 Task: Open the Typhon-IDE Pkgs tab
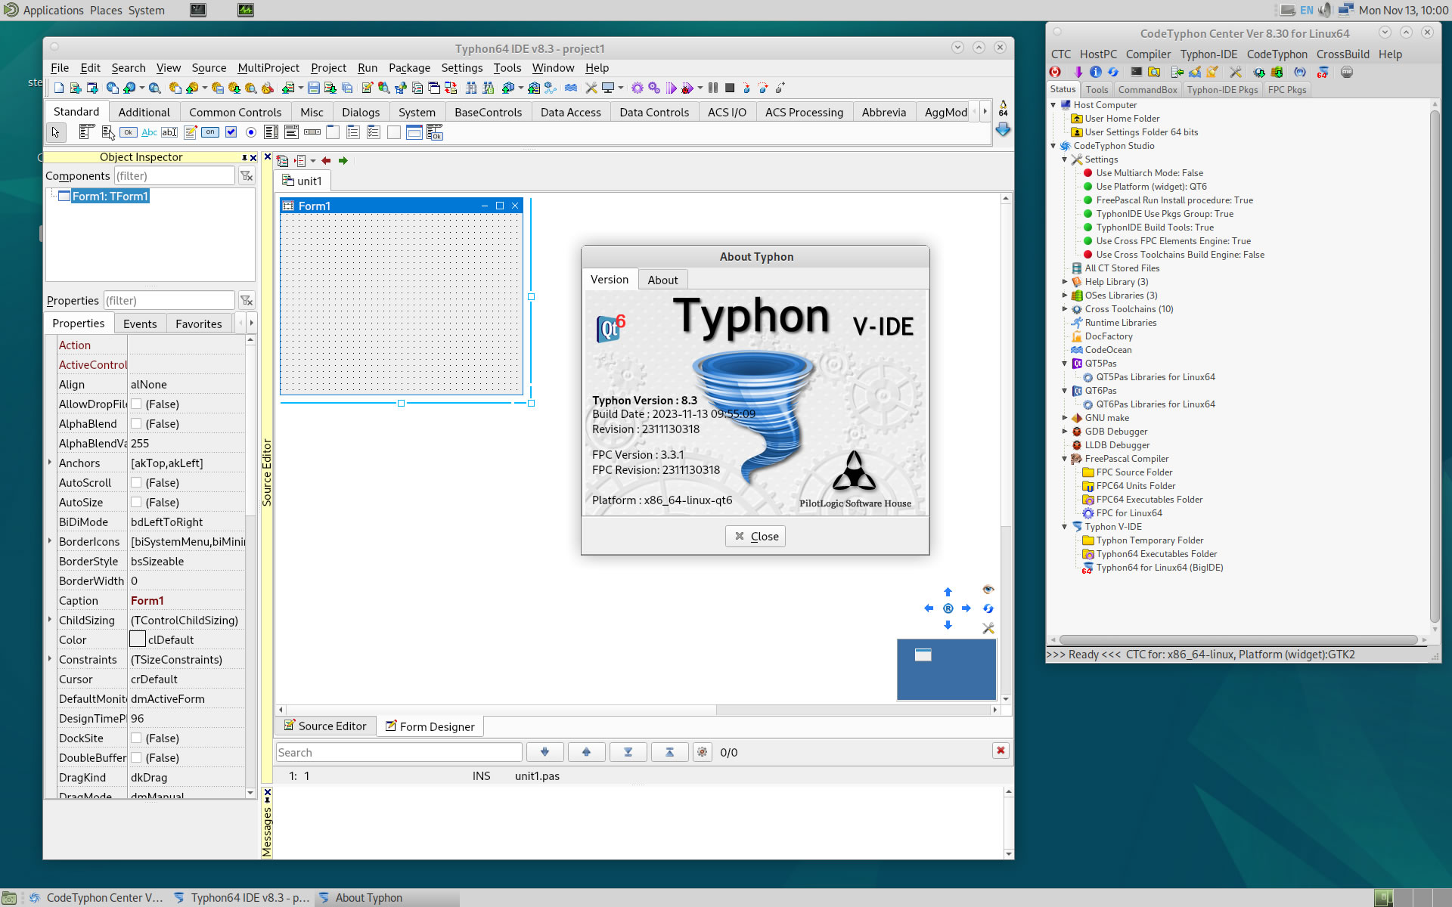(x=1222, y=89)
